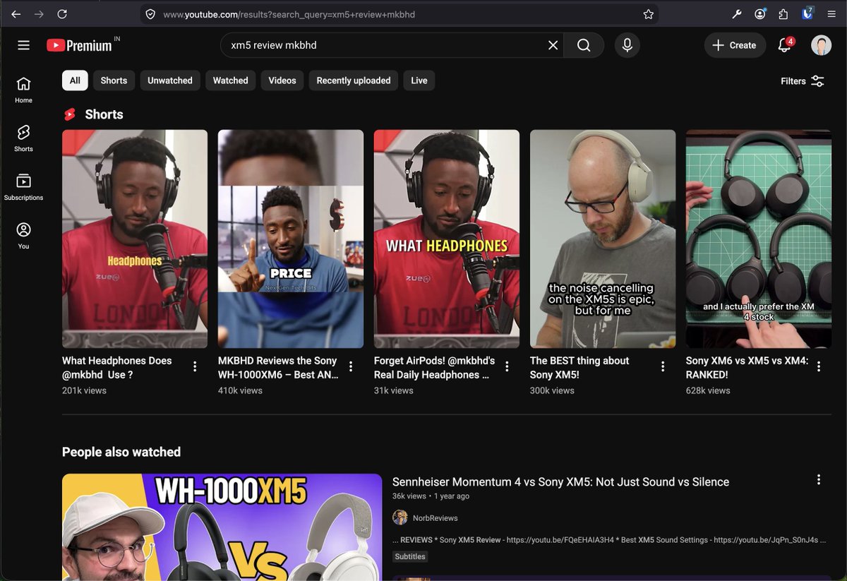The image size is (847, 581).
Task: Play the short showing headphones on green mat
Action: click(x=759, y=239)
